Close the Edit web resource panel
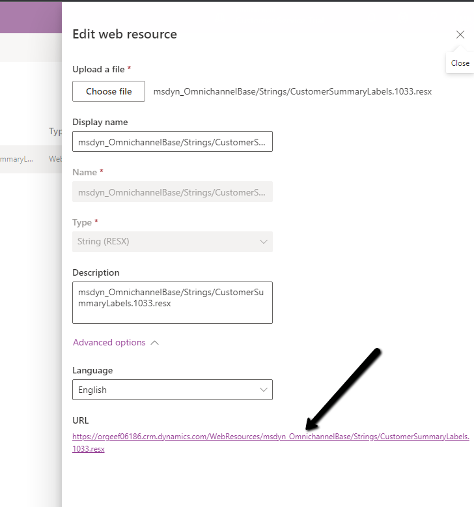The width and height of the screenshot is (474, 507). (x=460, y=35)
